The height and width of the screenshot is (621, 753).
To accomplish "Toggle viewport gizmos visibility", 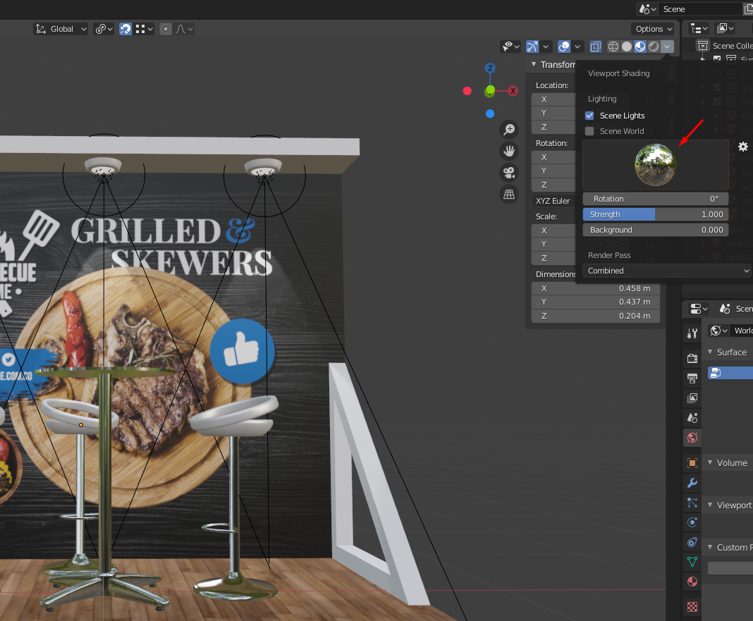I will click(532, 47).
